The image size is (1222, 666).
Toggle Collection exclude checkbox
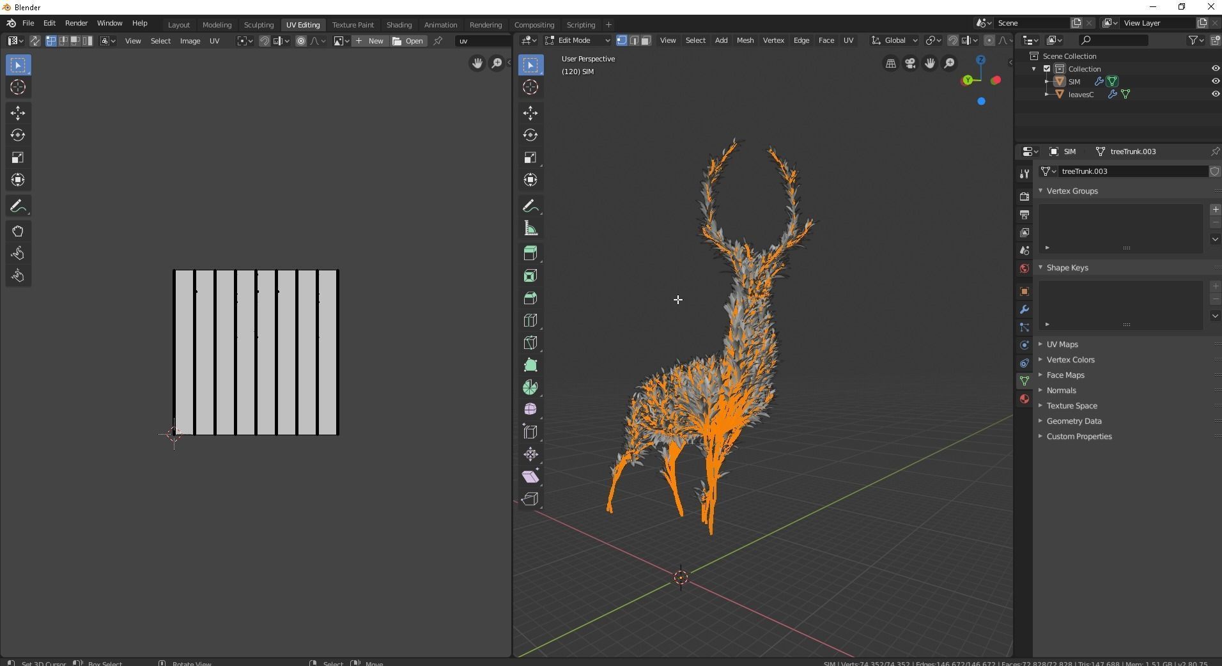click(x=1047, y=69)
